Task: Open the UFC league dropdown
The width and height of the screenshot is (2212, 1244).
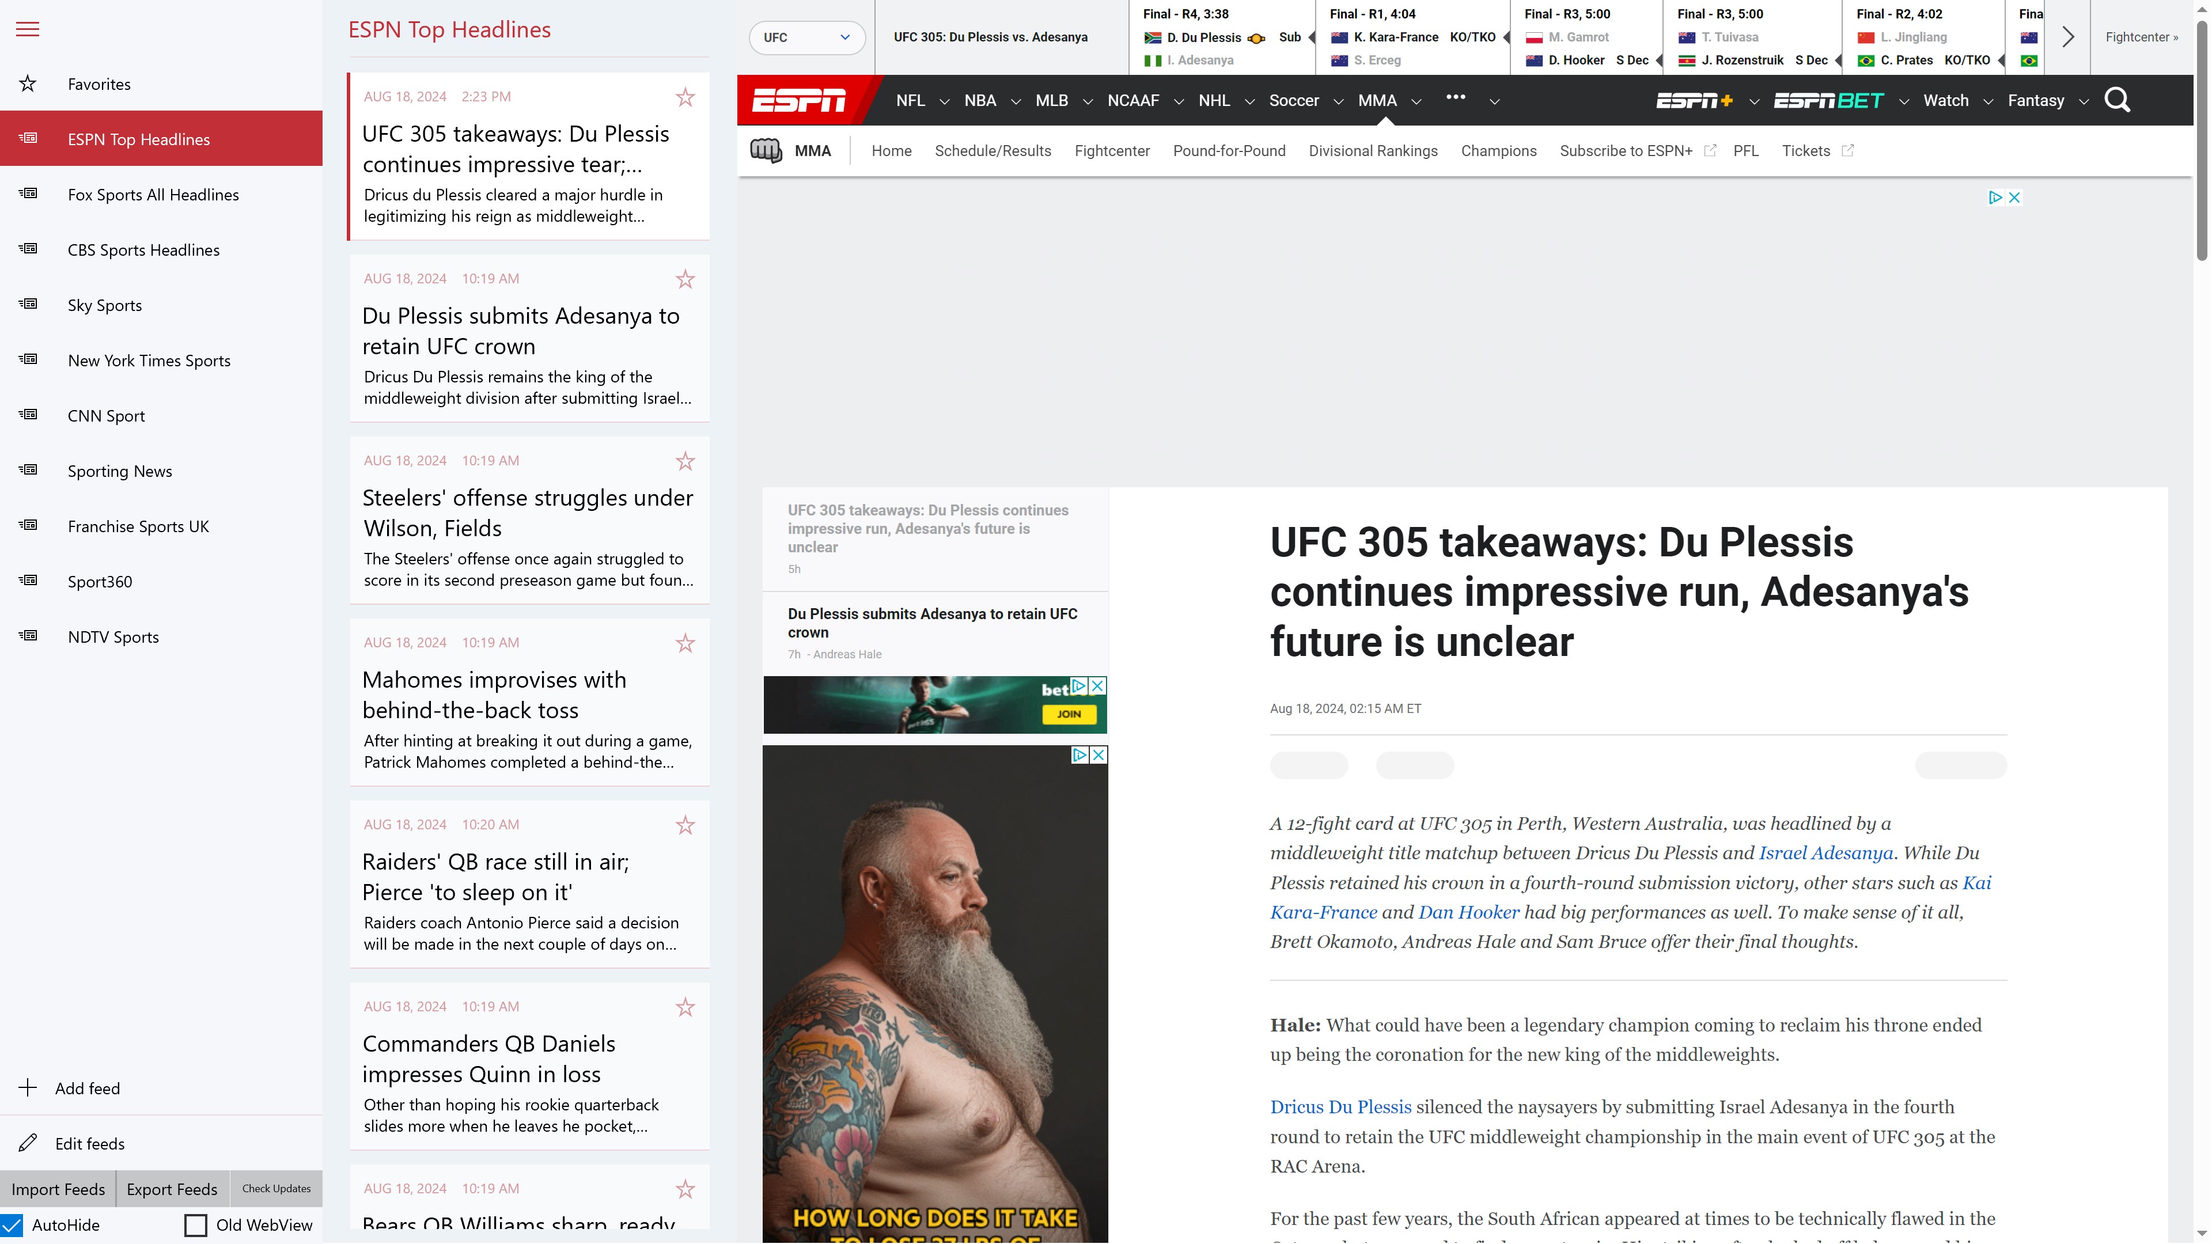Action: point(805,38)
